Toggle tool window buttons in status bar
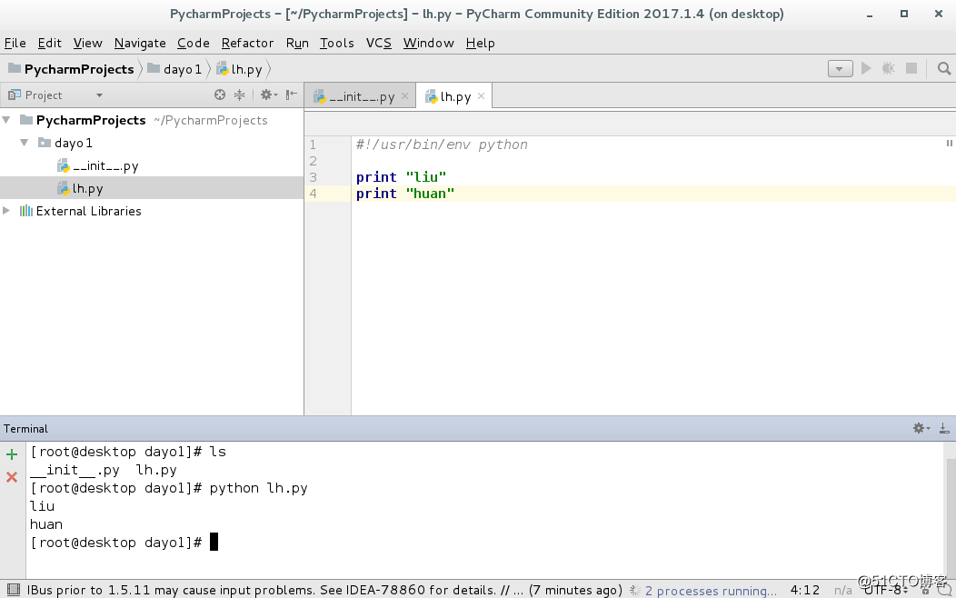The image size is (956, 598). click(14, 590)
